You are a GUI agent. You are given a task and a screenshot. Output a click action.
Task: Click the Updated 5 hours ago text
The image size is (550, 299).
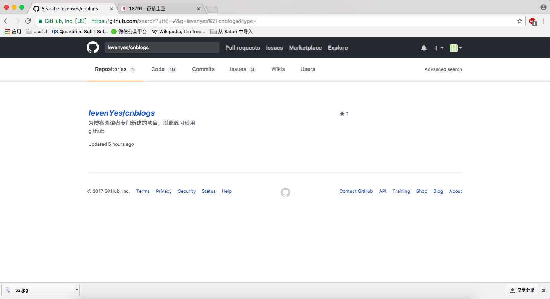click(x=111, y=144)
